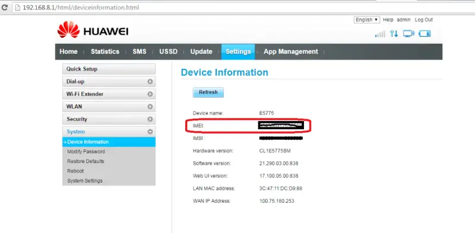Open the Update tab
475x233 pixels.
point(201,52)
